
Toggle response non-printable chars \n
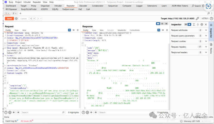tap(163, 30)
